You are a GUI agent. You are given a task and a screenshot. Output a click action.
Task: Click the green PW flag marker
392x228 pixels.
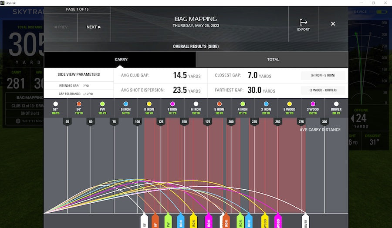(x=168, y=221)
